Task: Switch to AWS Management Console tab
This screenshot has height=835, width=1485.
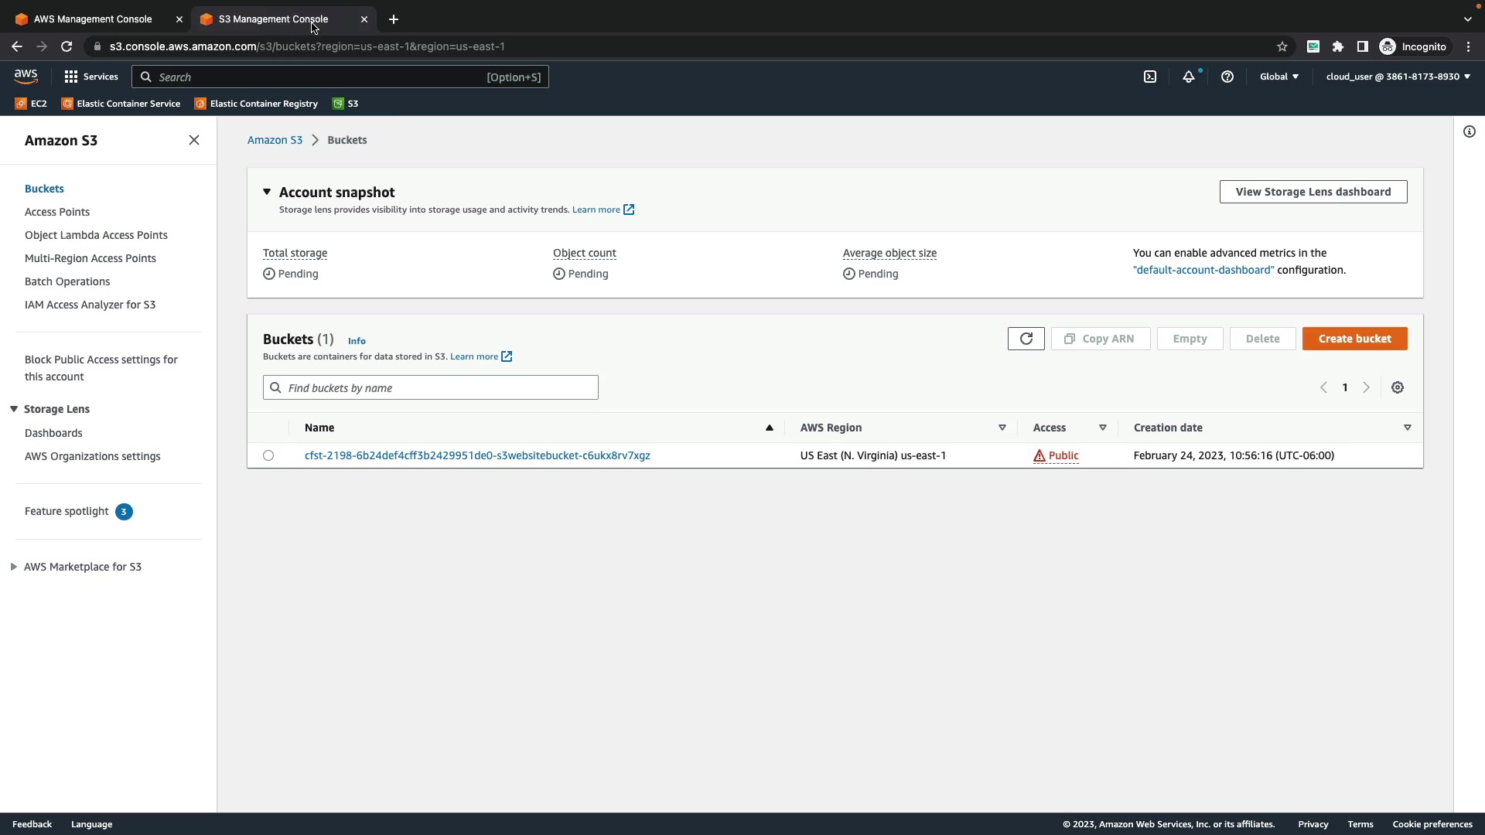Action: (x=93, y=19)
